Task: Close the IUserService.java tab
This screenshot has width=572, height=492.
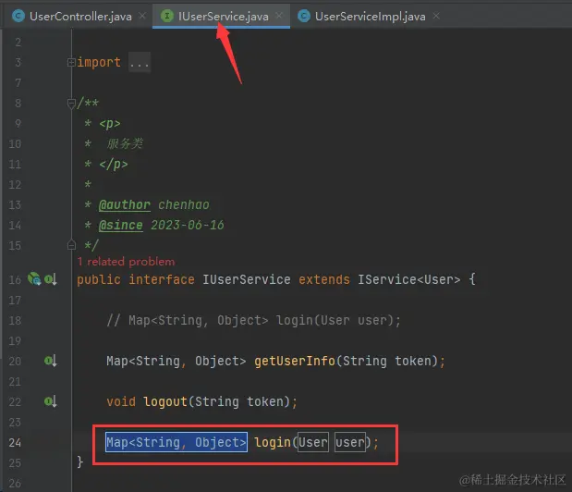Action: 279,16
